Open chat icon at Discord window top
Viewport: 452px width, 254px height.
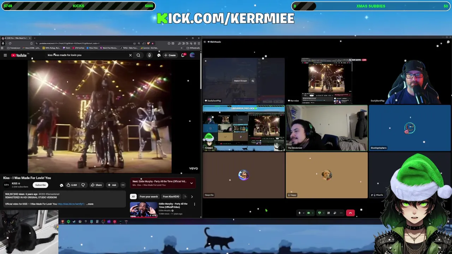(x=448, y=42)
